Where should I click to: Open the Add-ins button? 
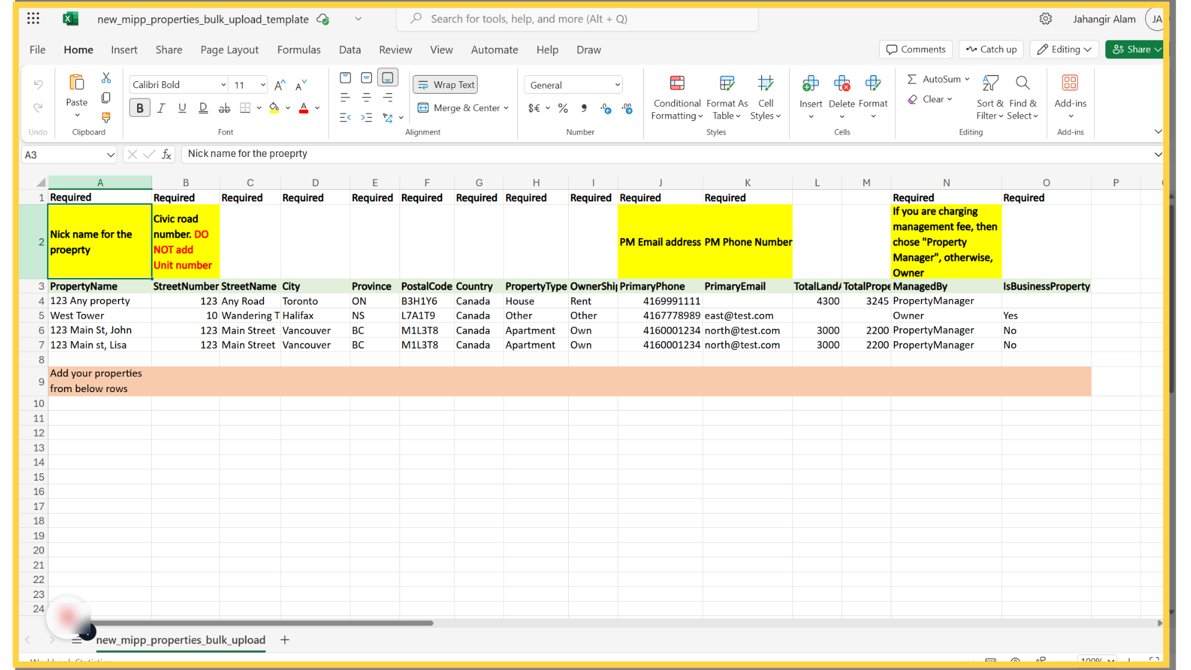[1070, 98]
